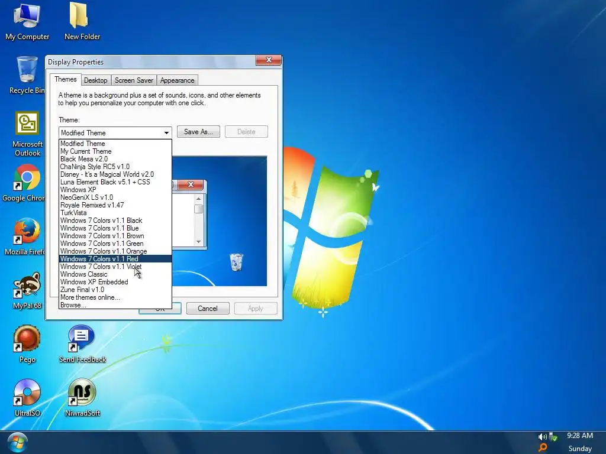Select the Recycle Bin desktop icon
This screenshot has height=454, width=606.
27,75
